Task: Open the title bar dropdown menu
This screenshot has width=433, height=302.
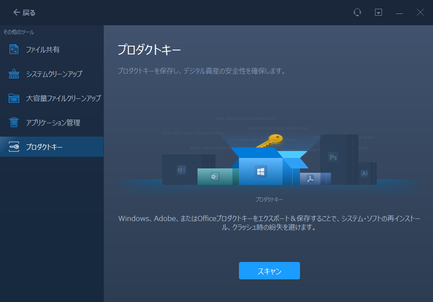Action: pos(378,12)
